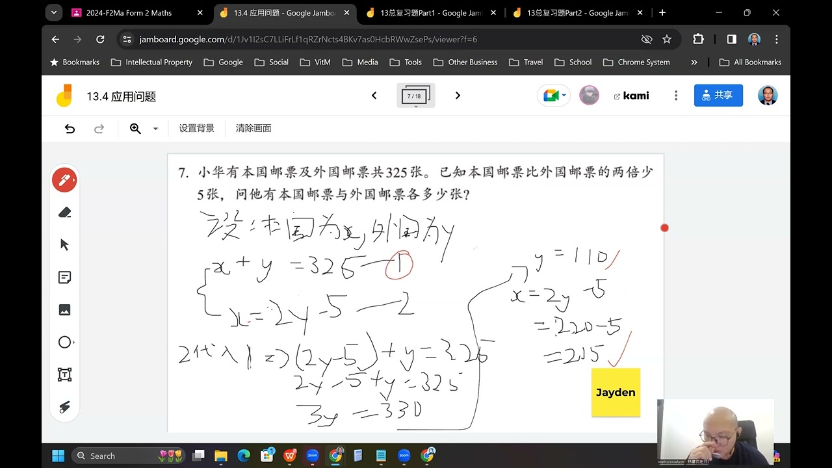The width and height of the screenshot is (832, 468).
Task: Switch to 13总复习题Part2 tab
Action: coord(578,12)
